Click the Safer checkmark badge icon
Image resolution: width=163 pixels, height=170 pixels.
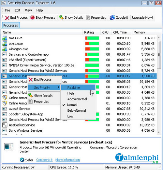click(22, 160)
